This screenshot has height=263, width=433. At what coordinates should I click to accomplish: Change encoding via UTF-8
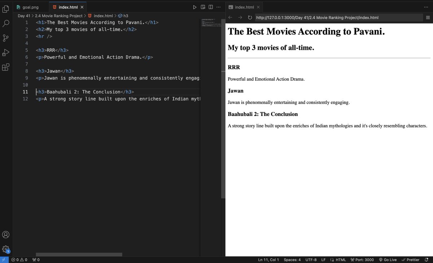pos(311,259)
